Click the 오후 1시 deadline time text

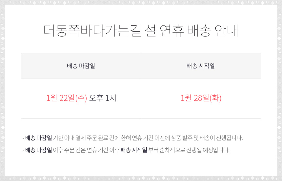[103, 98]
